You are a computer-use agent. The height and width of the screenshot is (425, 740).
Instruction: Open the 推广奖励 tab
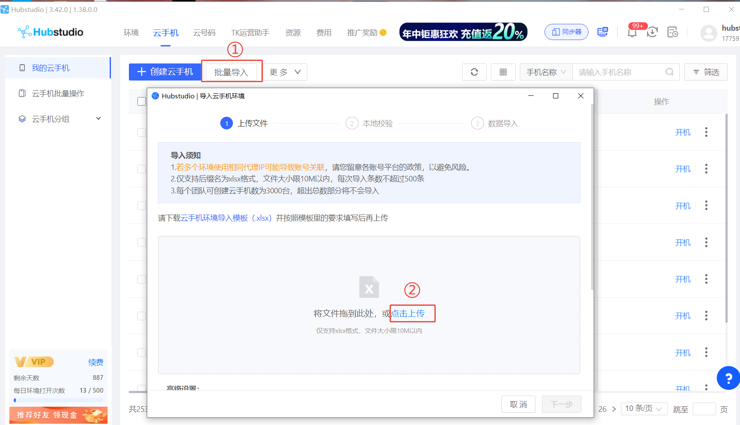pos(362,33)
